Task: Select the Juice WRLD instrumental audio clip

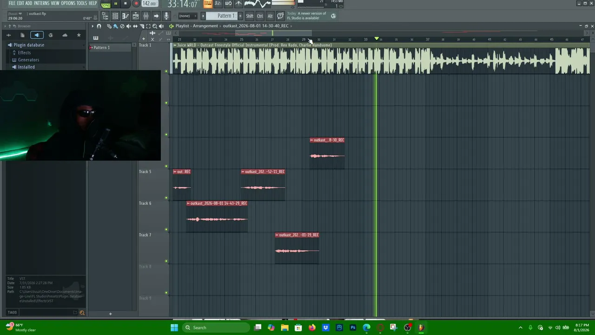Action: click(381, 59)
